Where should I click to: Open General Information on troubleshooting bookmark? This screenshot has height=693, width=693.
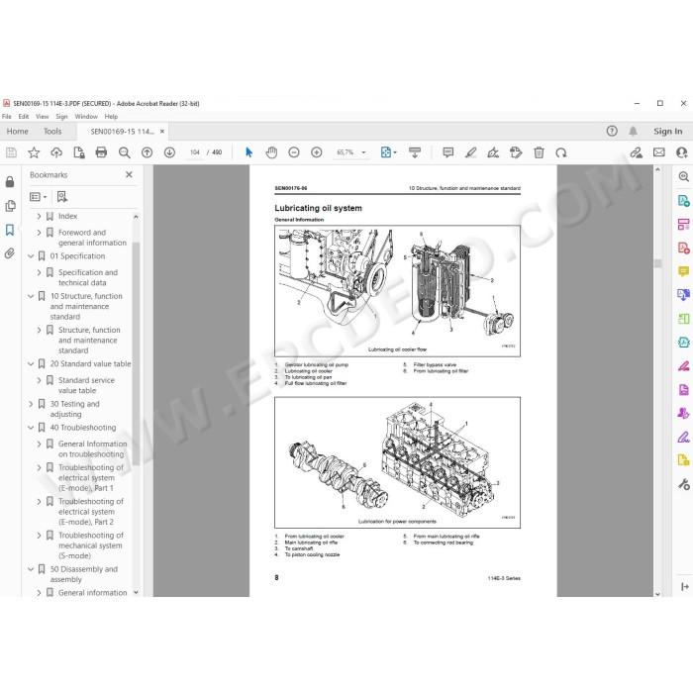point(92,449)
